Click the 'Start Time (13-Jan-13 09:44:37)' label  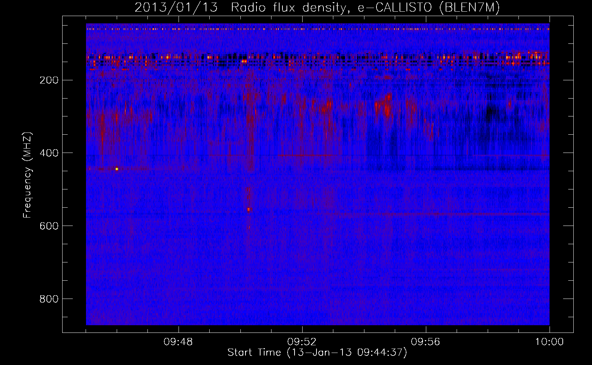[317, 353]
